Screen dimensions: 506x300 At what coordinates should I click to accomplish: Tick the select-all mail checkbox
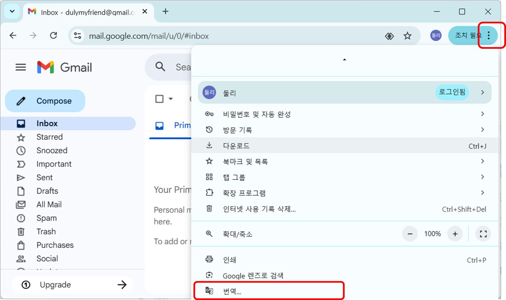click(159, 99)
